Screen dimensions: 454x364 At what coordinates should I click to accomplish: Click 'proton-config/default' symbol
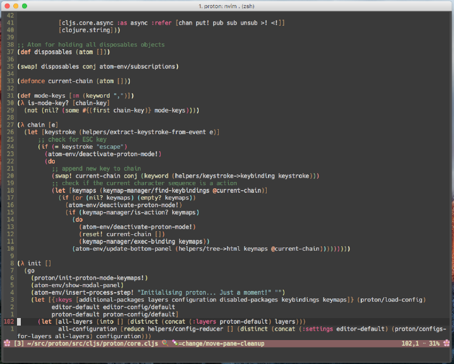point(139,314)
